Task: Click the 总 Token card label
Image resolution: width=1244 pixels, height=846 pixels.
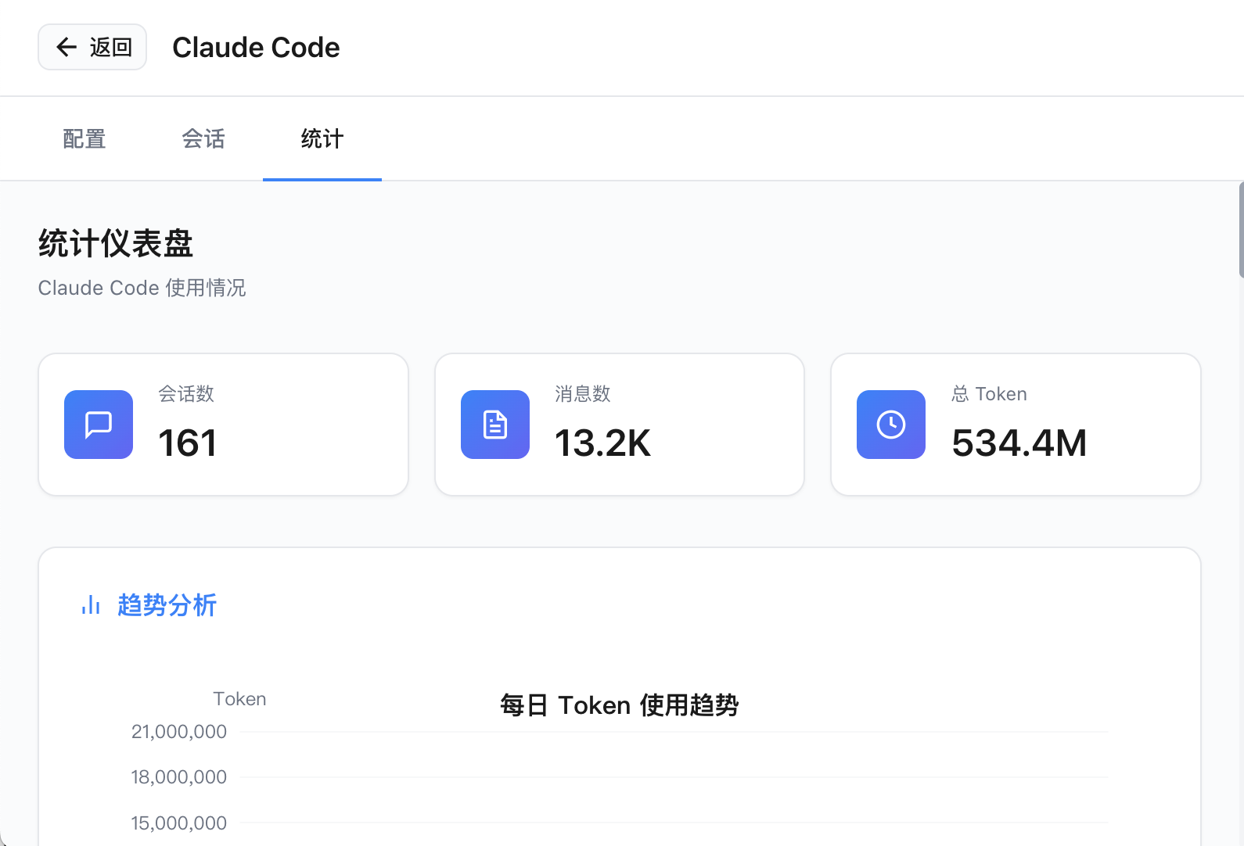Action: click(990, 394)
